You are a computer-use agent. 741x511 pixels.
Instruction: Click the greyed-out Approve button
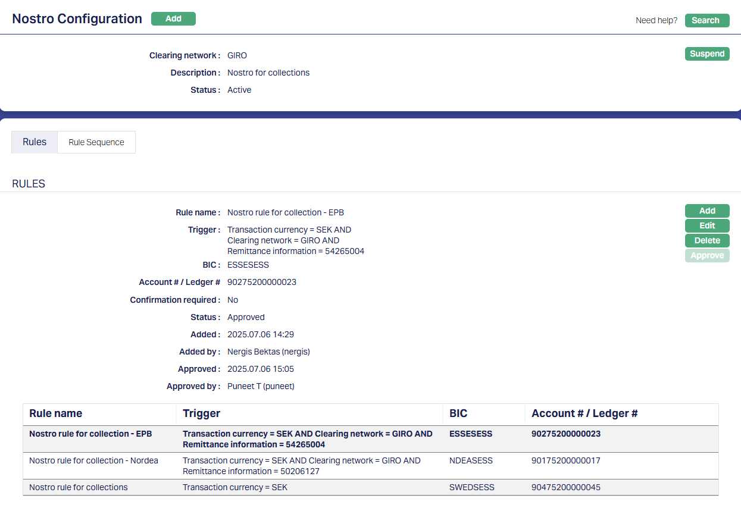[706, 255]
